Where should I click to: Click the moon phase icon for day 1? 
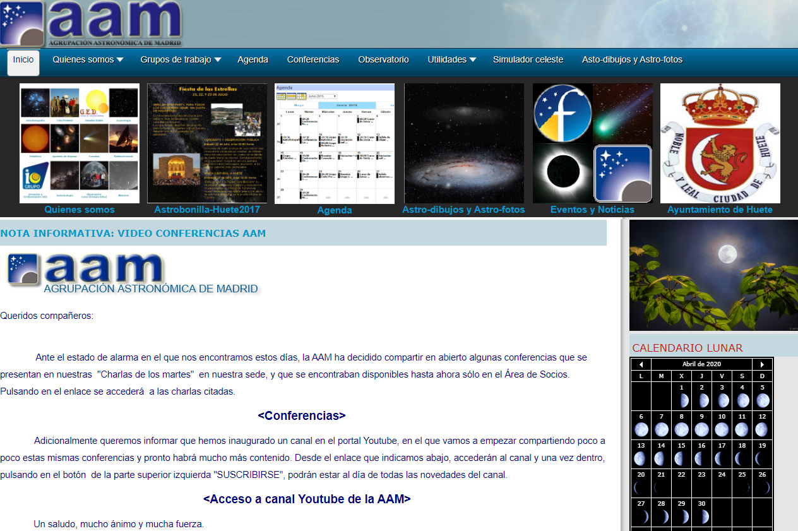pos(682,400)
